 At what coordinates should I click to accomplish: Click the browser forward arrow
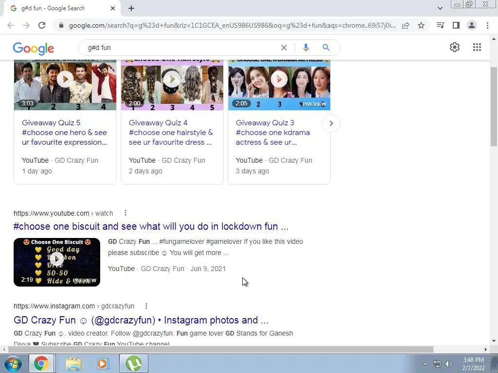pyautogui.click(x=26, y=25)
